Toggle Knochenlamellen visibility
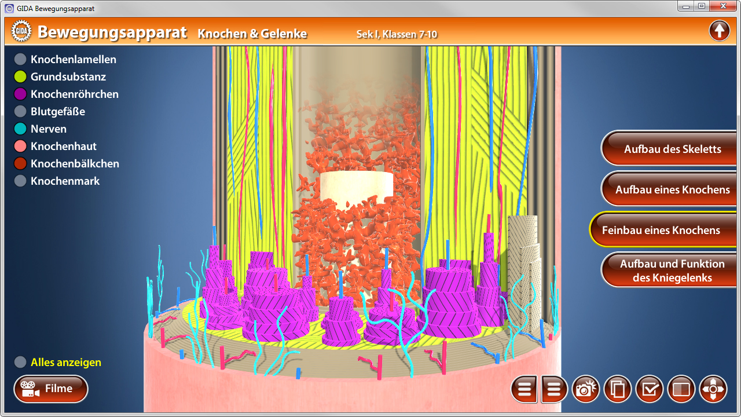Screen dimensions: 741x417 20,59
